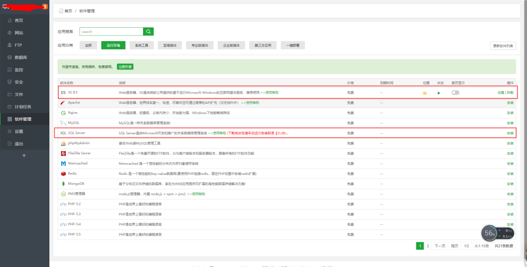Click the phpMyAdmin sailboat icon
The height and width of the screenshot is (267, 527).
pos(63,143)
